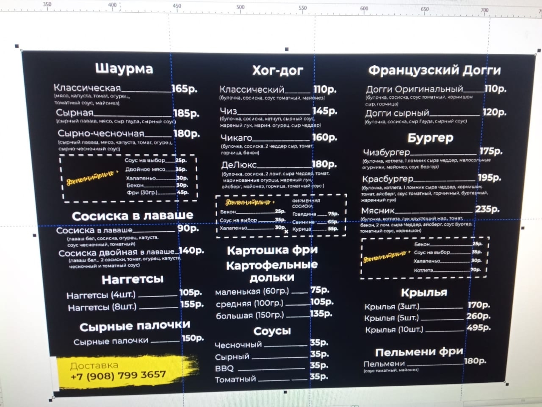Select the Крылья (3шт.) line

tap(427, 306)
